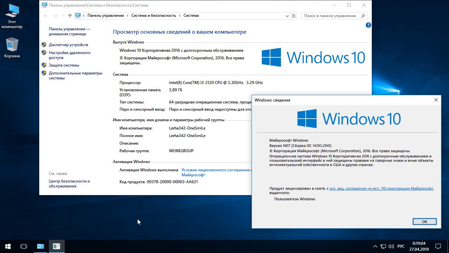449x253 pixels.
Task: Open license agreement link in winver dialog
Action: (381, 189)
